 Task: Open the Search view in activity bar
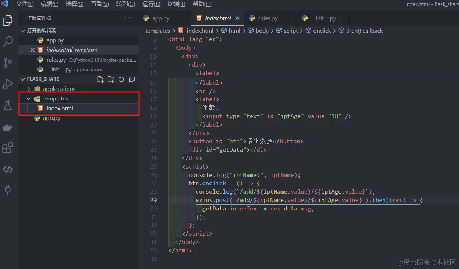click(8, 42)
